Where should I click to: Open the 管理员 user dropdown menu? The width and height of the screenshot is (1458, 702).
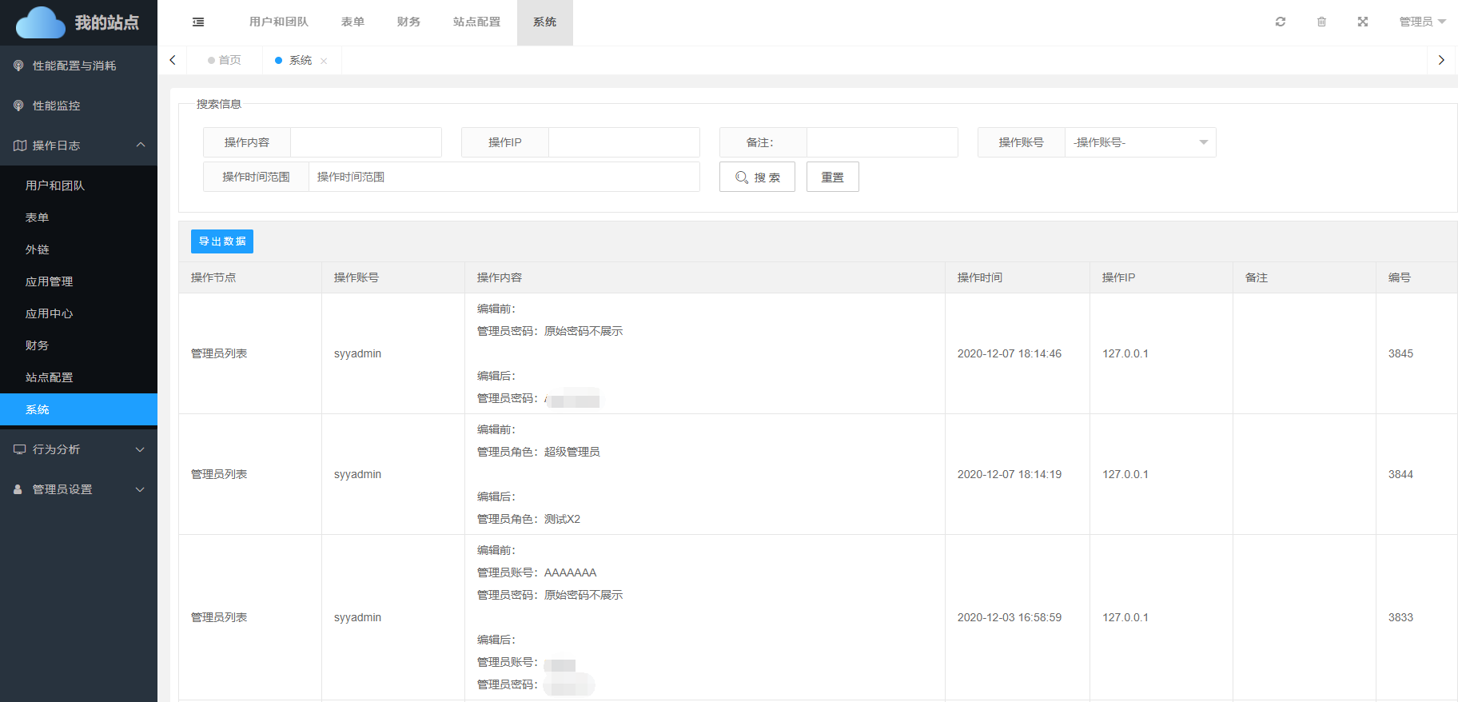(x=1422, y=22)
